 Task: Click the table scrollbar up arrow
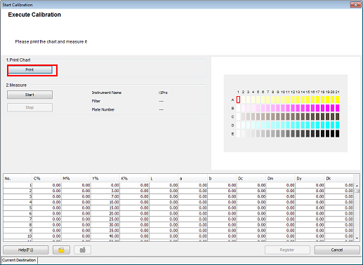point(357,186)
